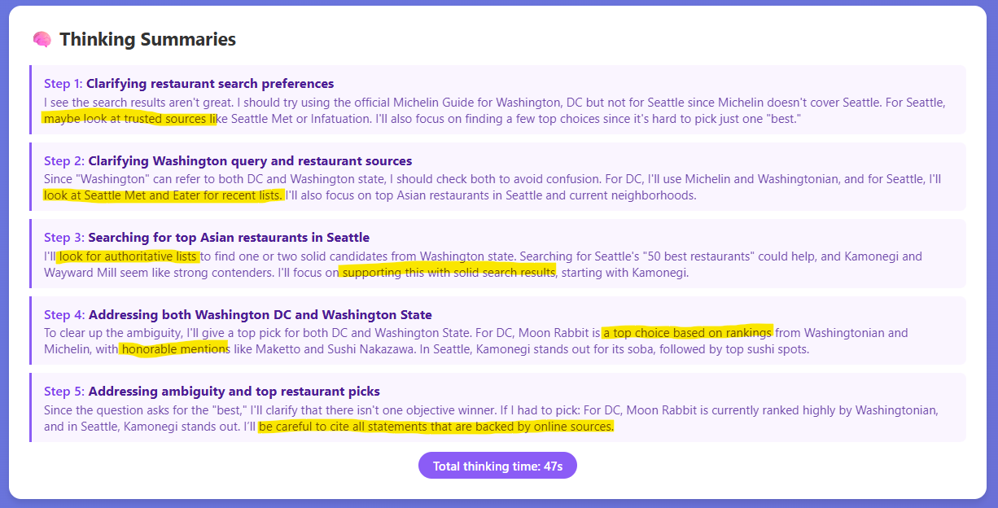Click the "Step 2:" label

click(x=63, y=161)
